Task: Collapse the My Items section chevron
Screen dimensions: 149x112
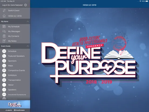Action: 28,21
